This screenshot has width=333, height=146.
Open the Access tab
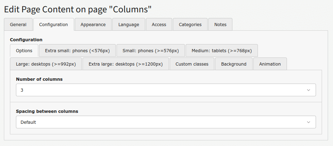(x=159, y=24)
